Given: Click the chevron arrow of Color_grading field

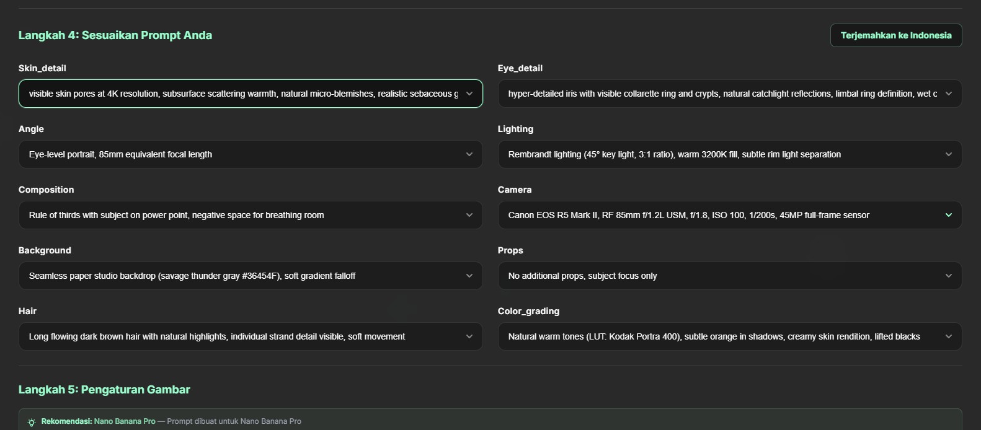Looking at the screenshot, I should point(948,336).
